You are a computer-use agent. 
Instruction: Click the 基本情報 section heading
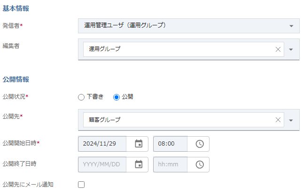[x=16, y=8]
